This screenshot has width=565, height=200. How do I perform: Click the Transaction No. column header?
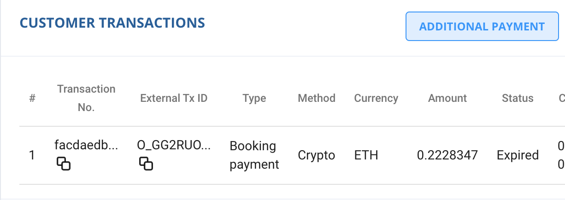pos(86,98)
